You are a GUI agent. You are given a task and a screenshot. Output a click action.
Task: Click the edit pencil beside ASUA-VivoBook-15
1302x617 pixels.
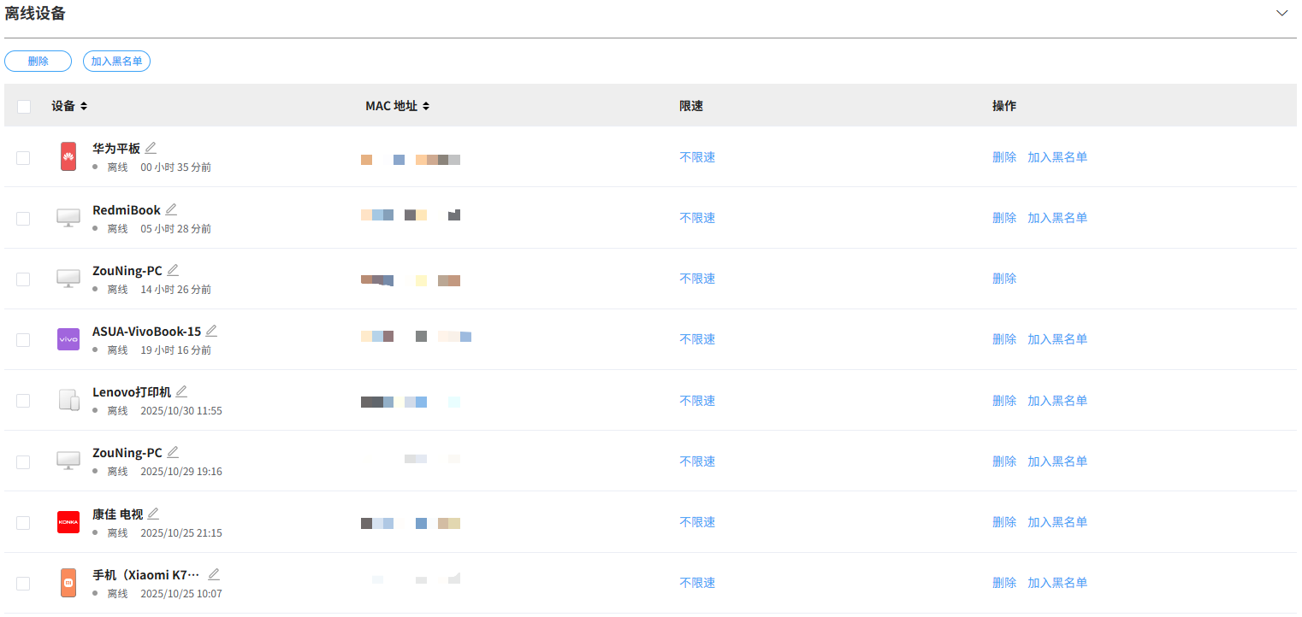click(x=211, y=331)
